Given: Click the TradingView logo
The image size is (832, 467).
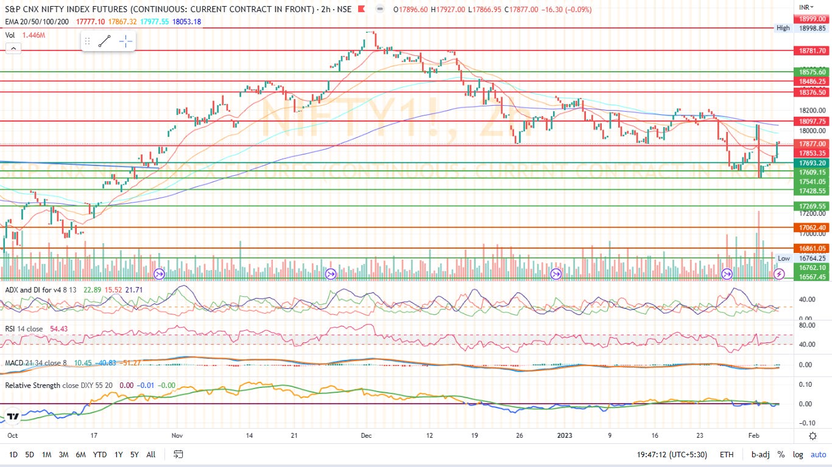Looking at the screenshot, I should 13,416.
